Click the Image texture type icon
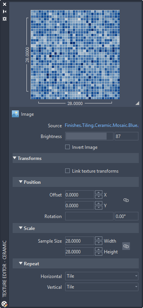Image resolution: width=143 pixels, height=308 pixels. 15,114
